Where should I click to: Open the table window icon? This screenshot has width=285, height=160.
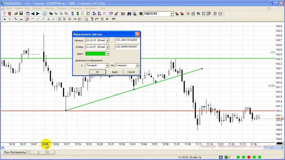click(28, 14)
